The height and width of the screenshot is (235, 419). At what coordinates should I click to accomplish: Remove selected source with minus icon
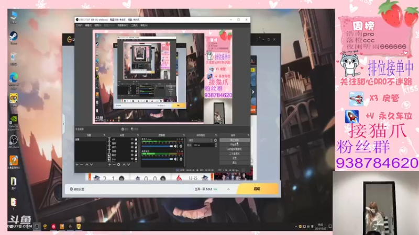[114, 164]
